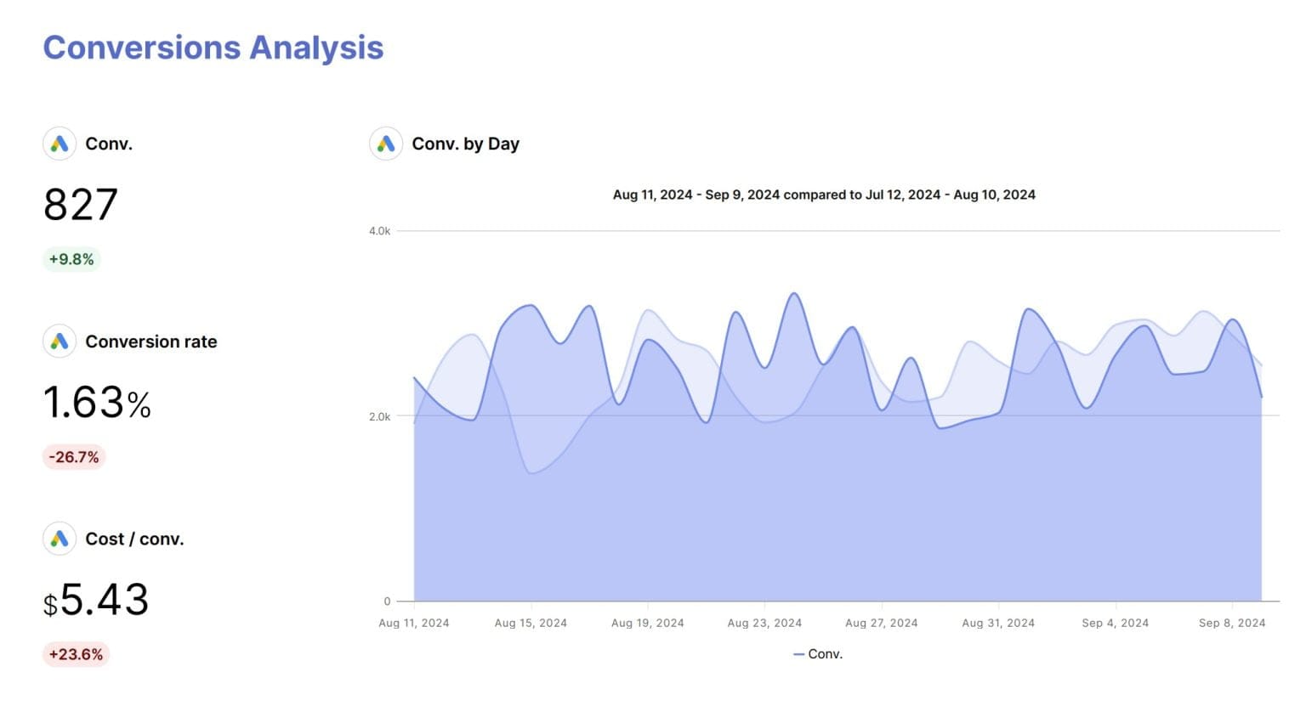Screen dimensions: 1306x706
Task: Open the Google Ads icon next to Conv. by Day
Action: (x=385, y=144)
